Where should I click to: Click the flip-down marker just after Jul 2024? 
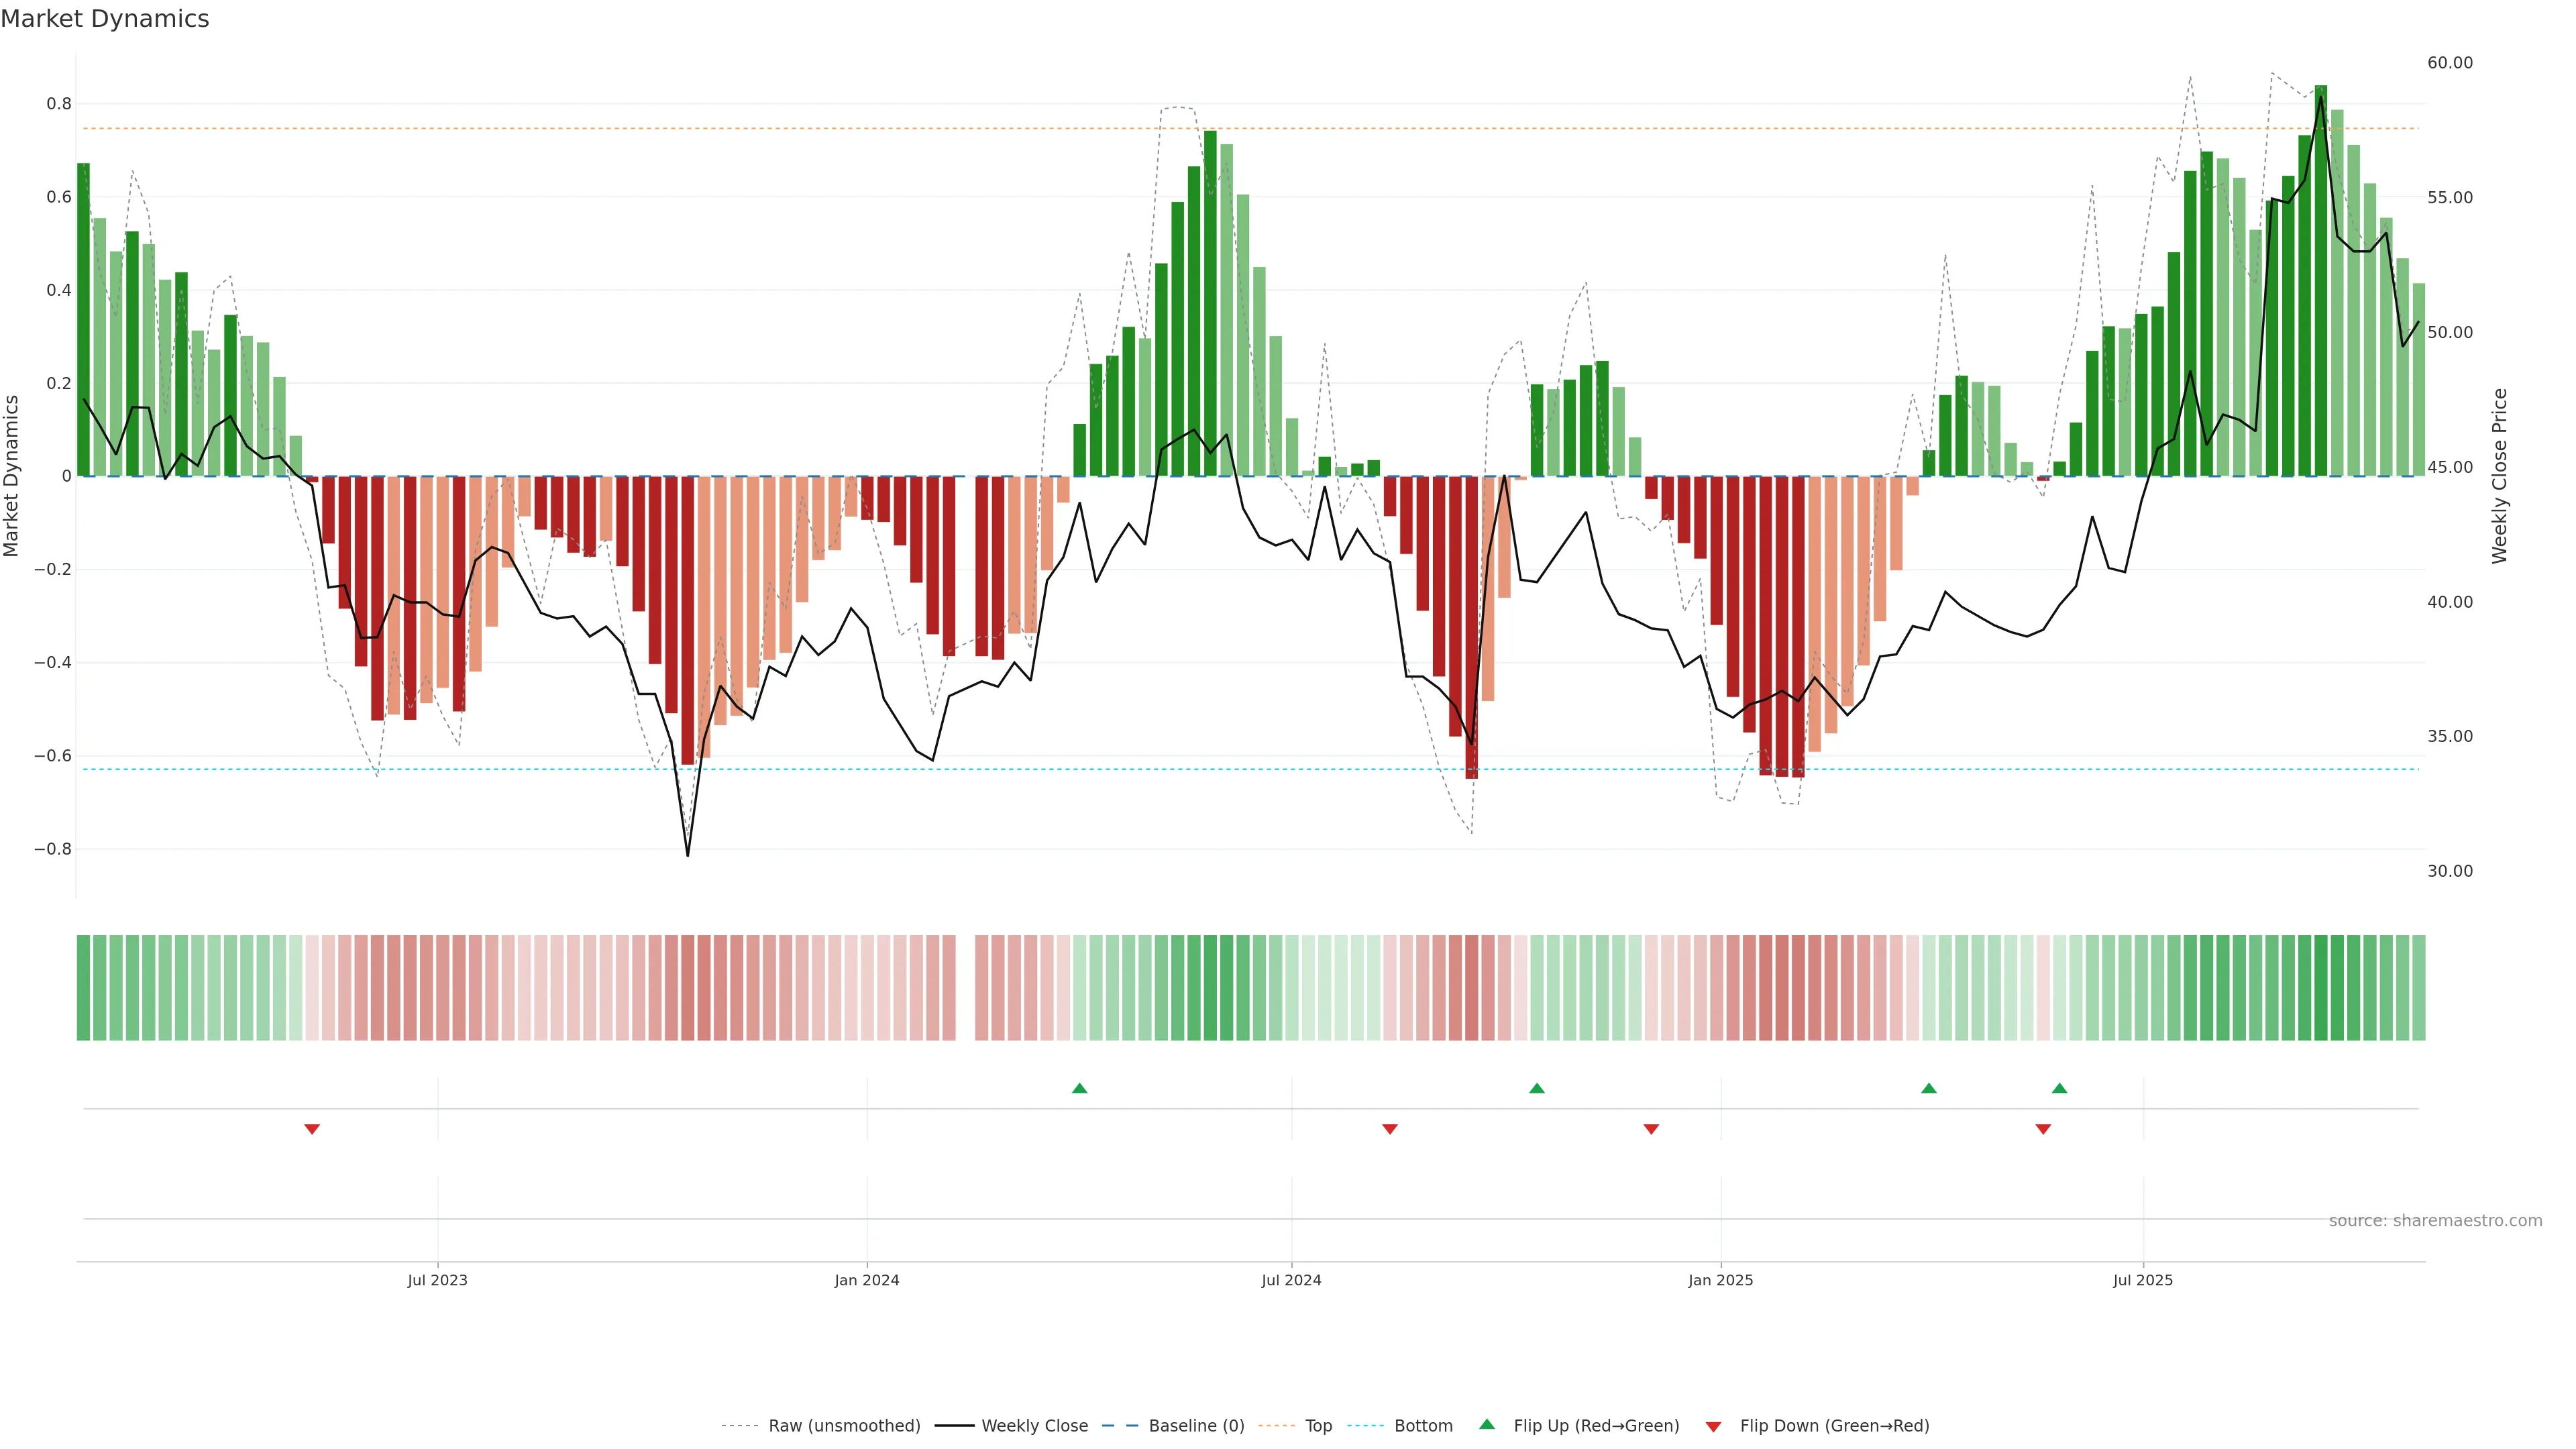(x=1390, y=1129)
